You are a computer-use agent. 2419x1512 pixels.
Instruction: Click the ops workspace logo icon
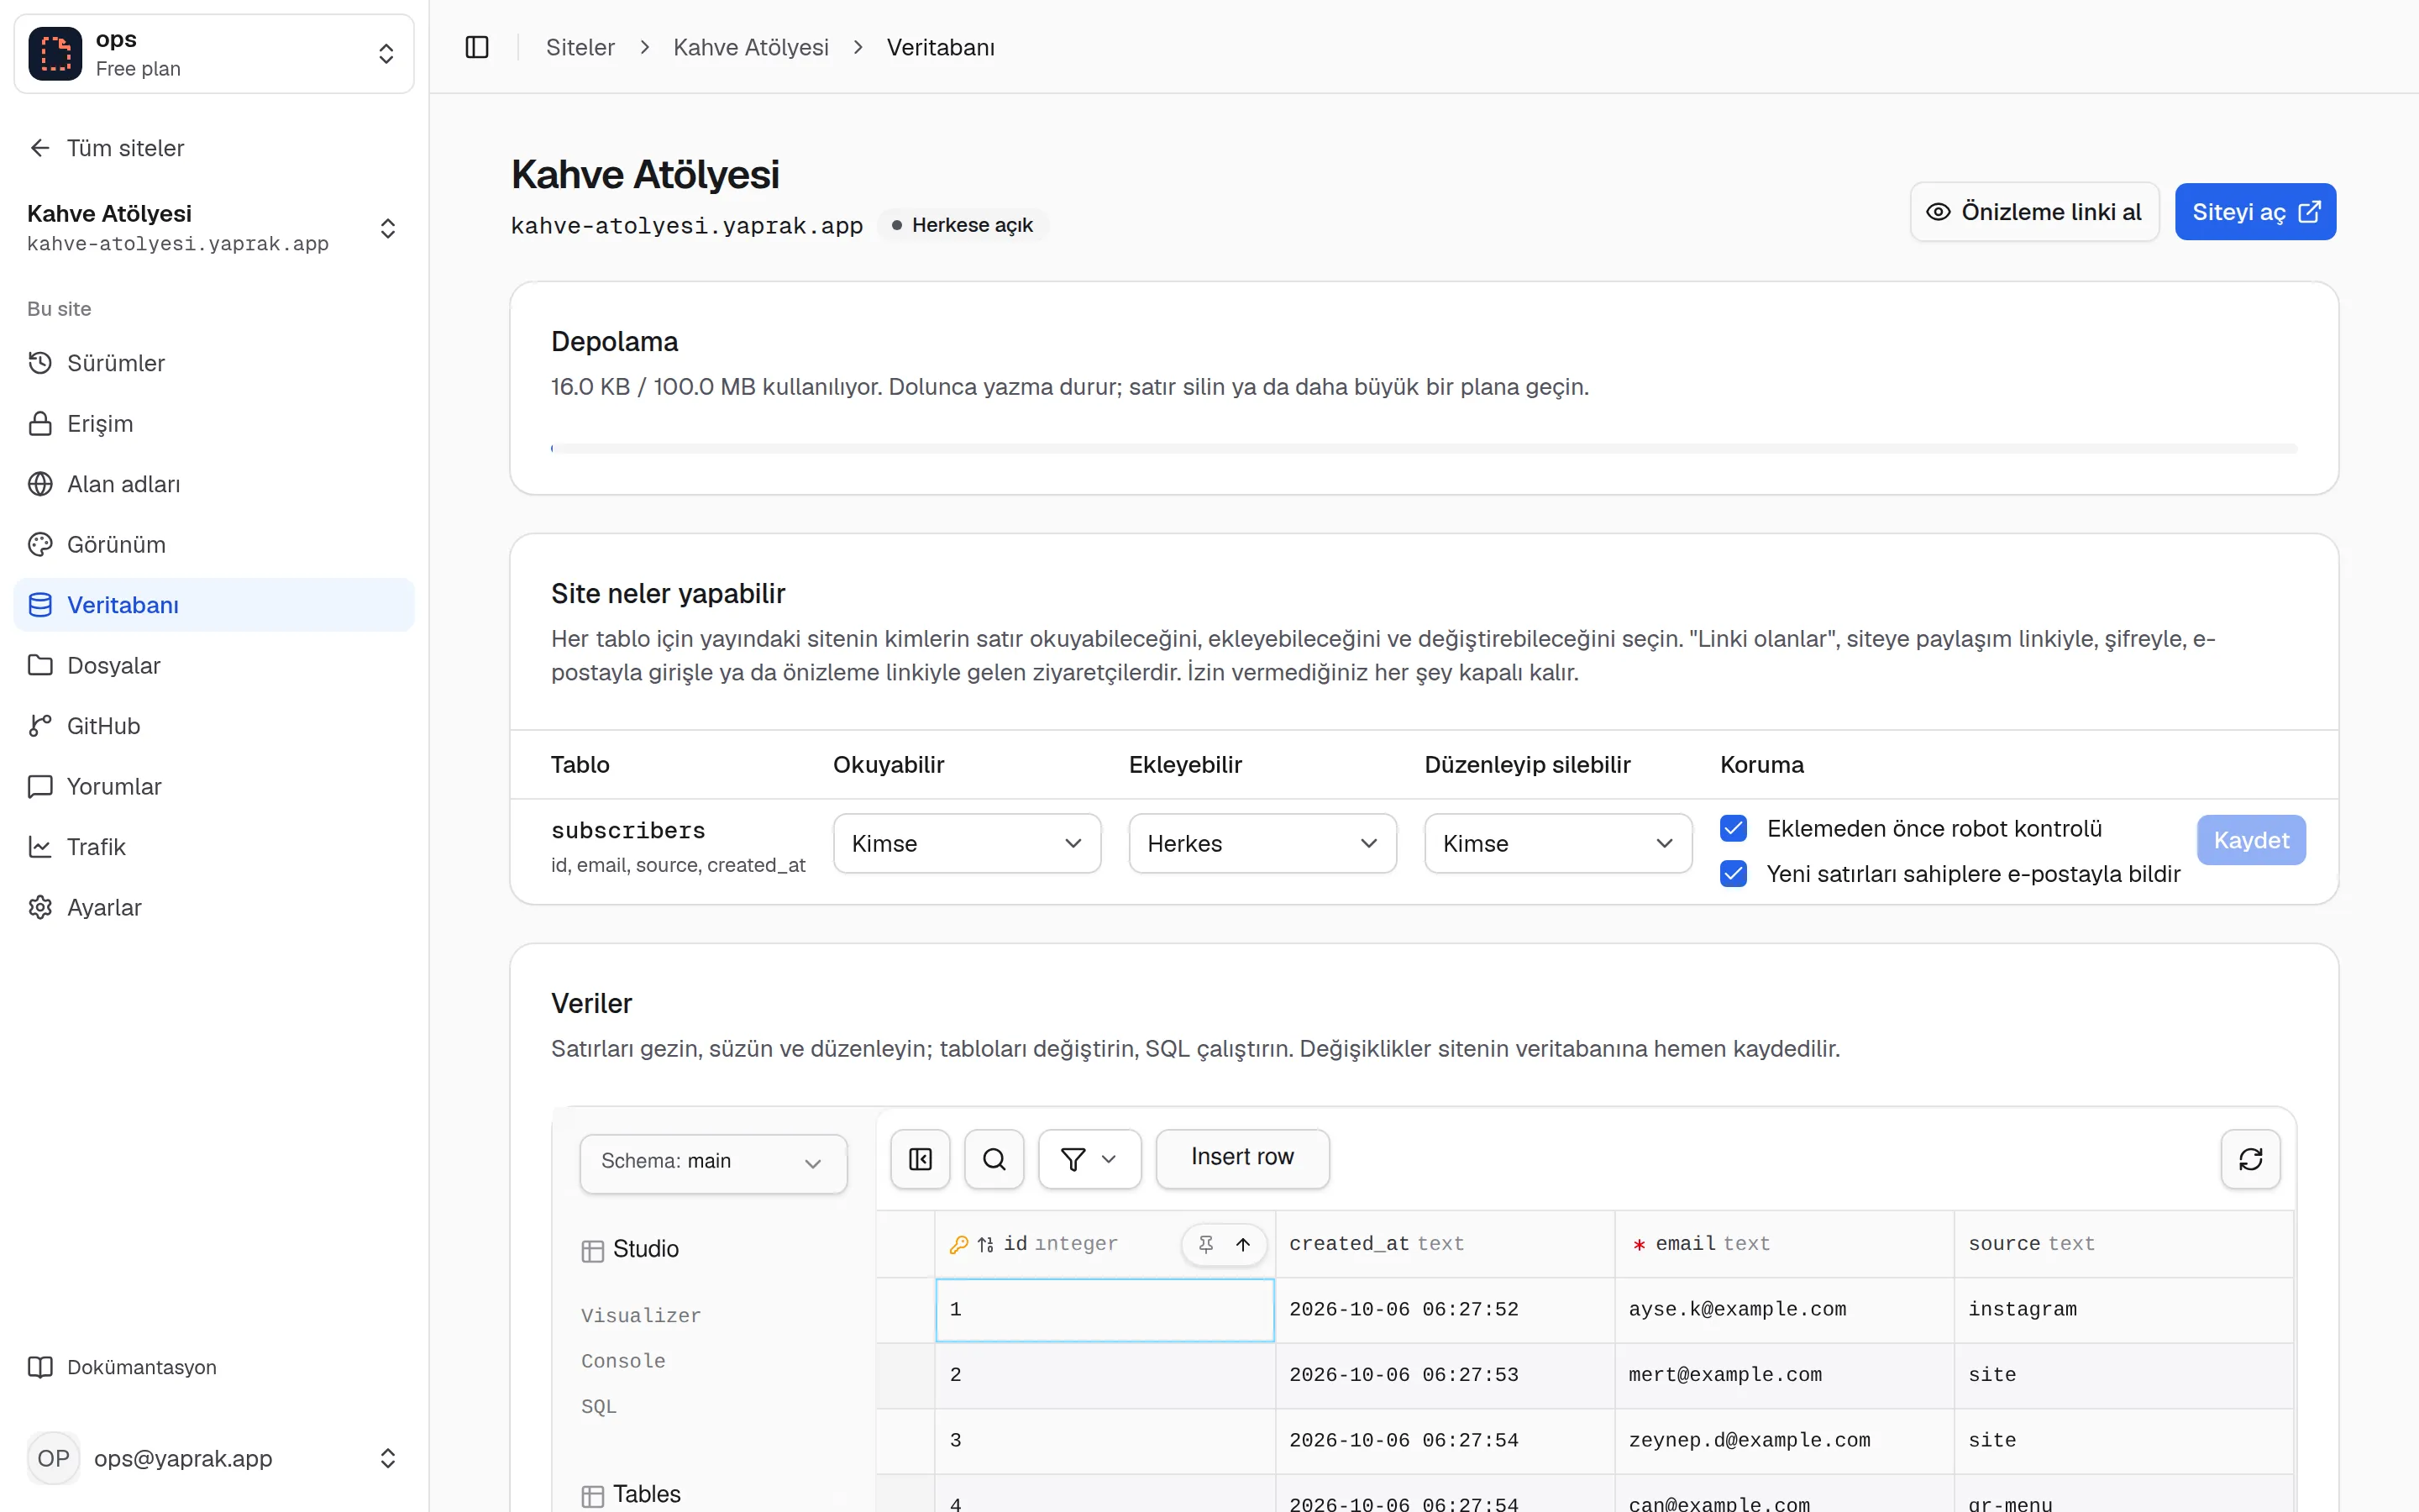point(55,54)
